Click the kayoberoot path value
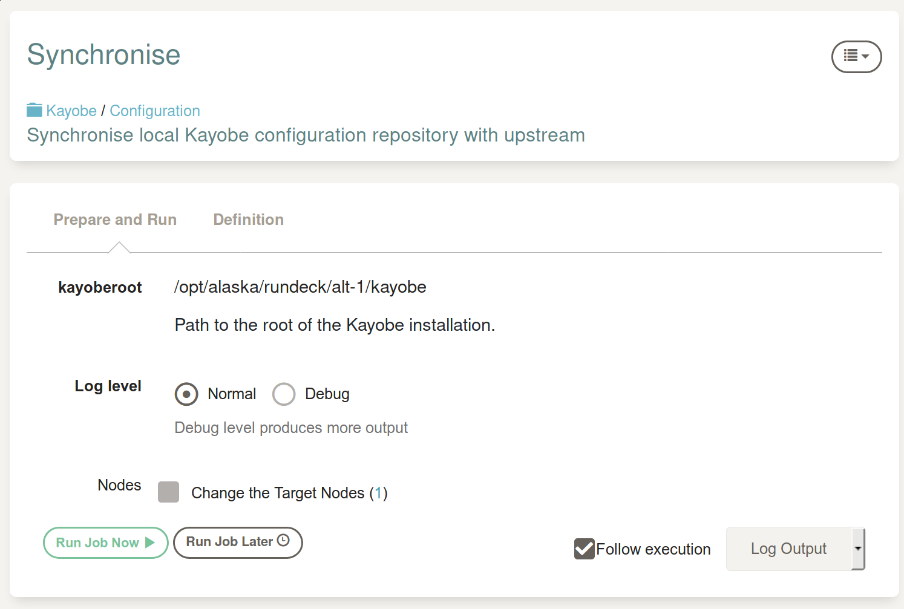904x609 pixels. (x=300, y=287)
